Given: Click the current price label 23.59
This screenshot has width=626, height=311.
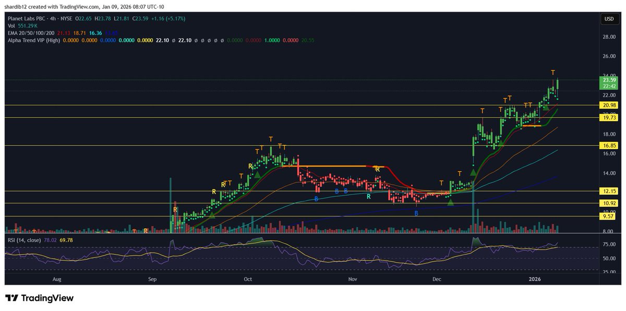Looking at the screenshot, I should click(609, 80).
